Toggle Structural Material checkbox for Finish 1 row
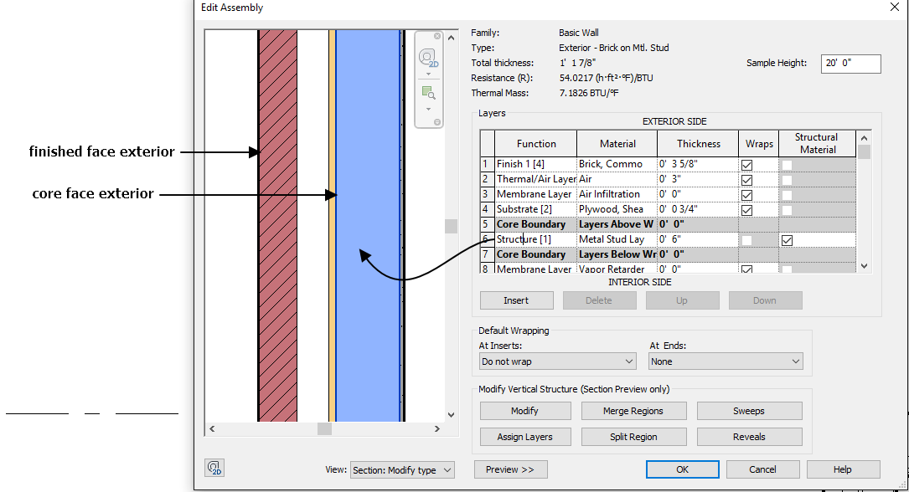The width and height of the screenshot is (909, 492). [x=787, y=165]
